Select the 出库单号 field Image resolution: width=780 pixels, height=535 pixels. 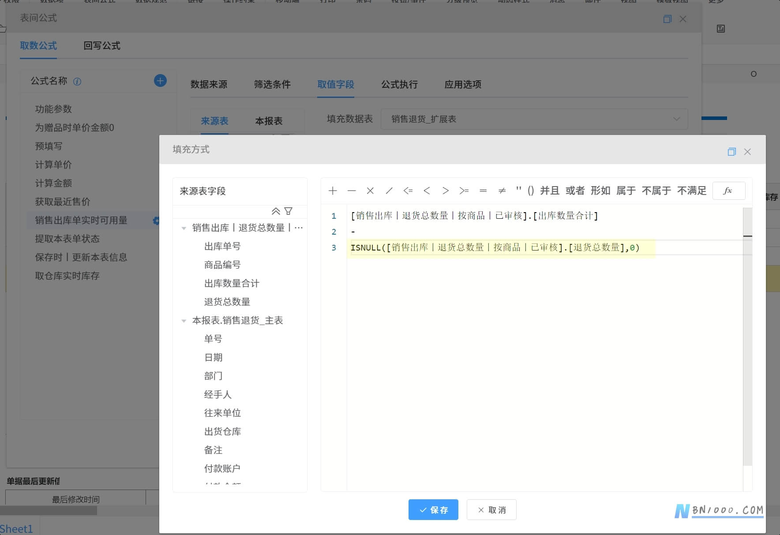click(x=222, y=247)
